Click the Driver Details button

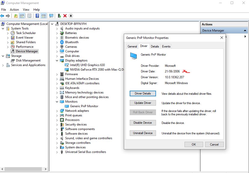[x=143, y=93]
